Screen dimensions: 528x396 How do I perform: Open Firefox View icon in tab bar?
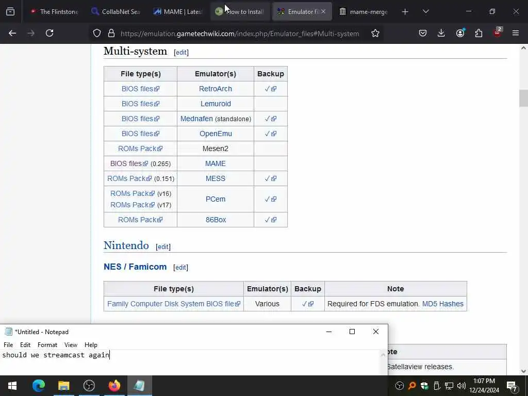point(10,12)
